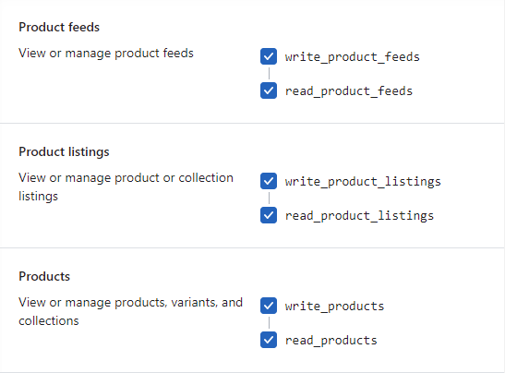
Task: Click the read_products scope label
Action: pyautogui.click(x=331, y=341)
